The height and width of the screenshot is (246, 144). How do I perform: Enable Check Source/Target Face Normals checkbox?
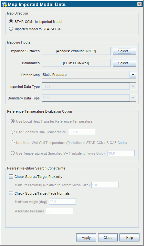pyautogui.click(x=11, y=193)
